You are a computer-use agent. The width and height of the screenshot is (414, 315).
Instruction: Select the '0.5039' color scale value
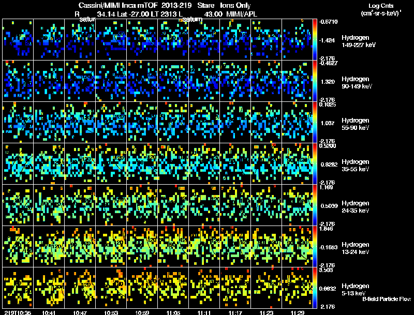pos(329,206)
